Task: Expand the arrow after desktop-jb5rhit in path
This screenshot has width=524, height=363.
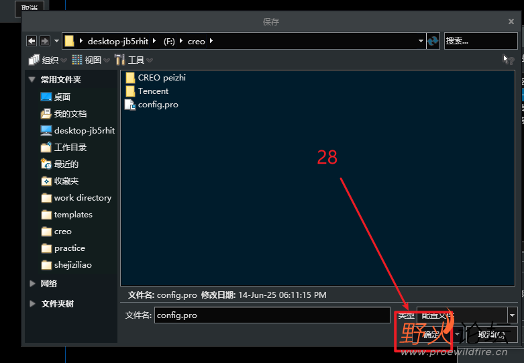Action: click(x=154, y=41)
